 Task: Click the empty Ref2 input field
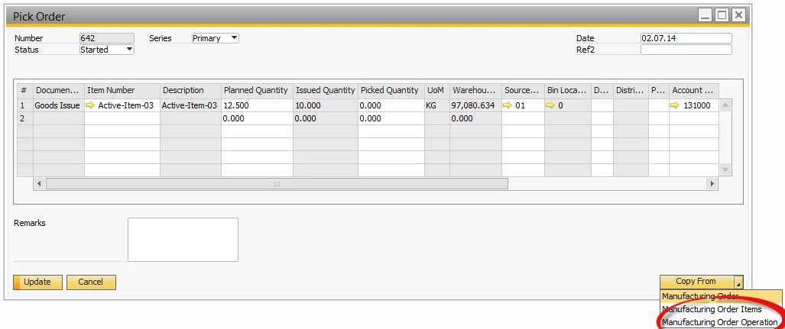(x=686, y=50)
